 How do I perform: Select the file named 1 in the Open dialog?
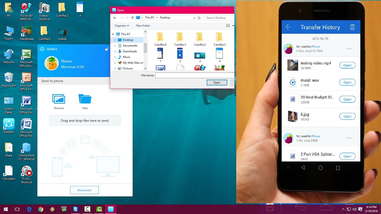[160, 55]
